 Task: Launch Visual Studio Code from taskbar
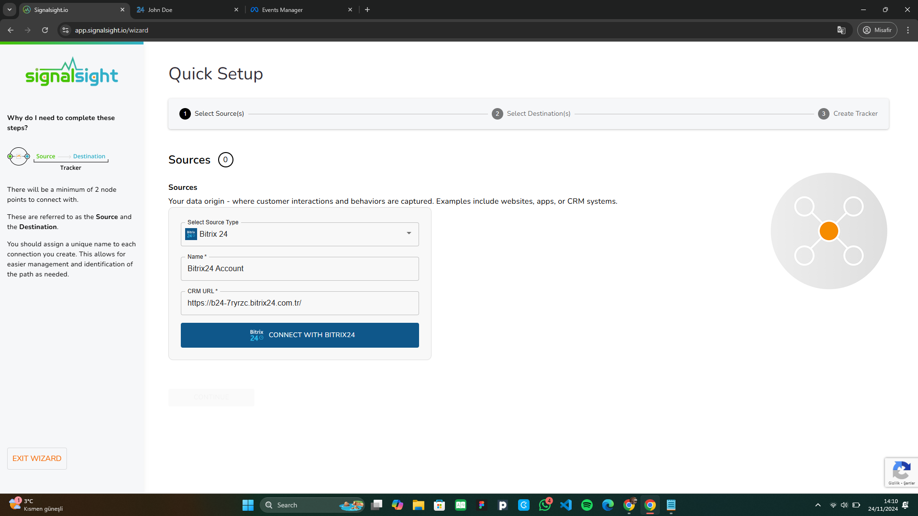click(x=565, y=505)
